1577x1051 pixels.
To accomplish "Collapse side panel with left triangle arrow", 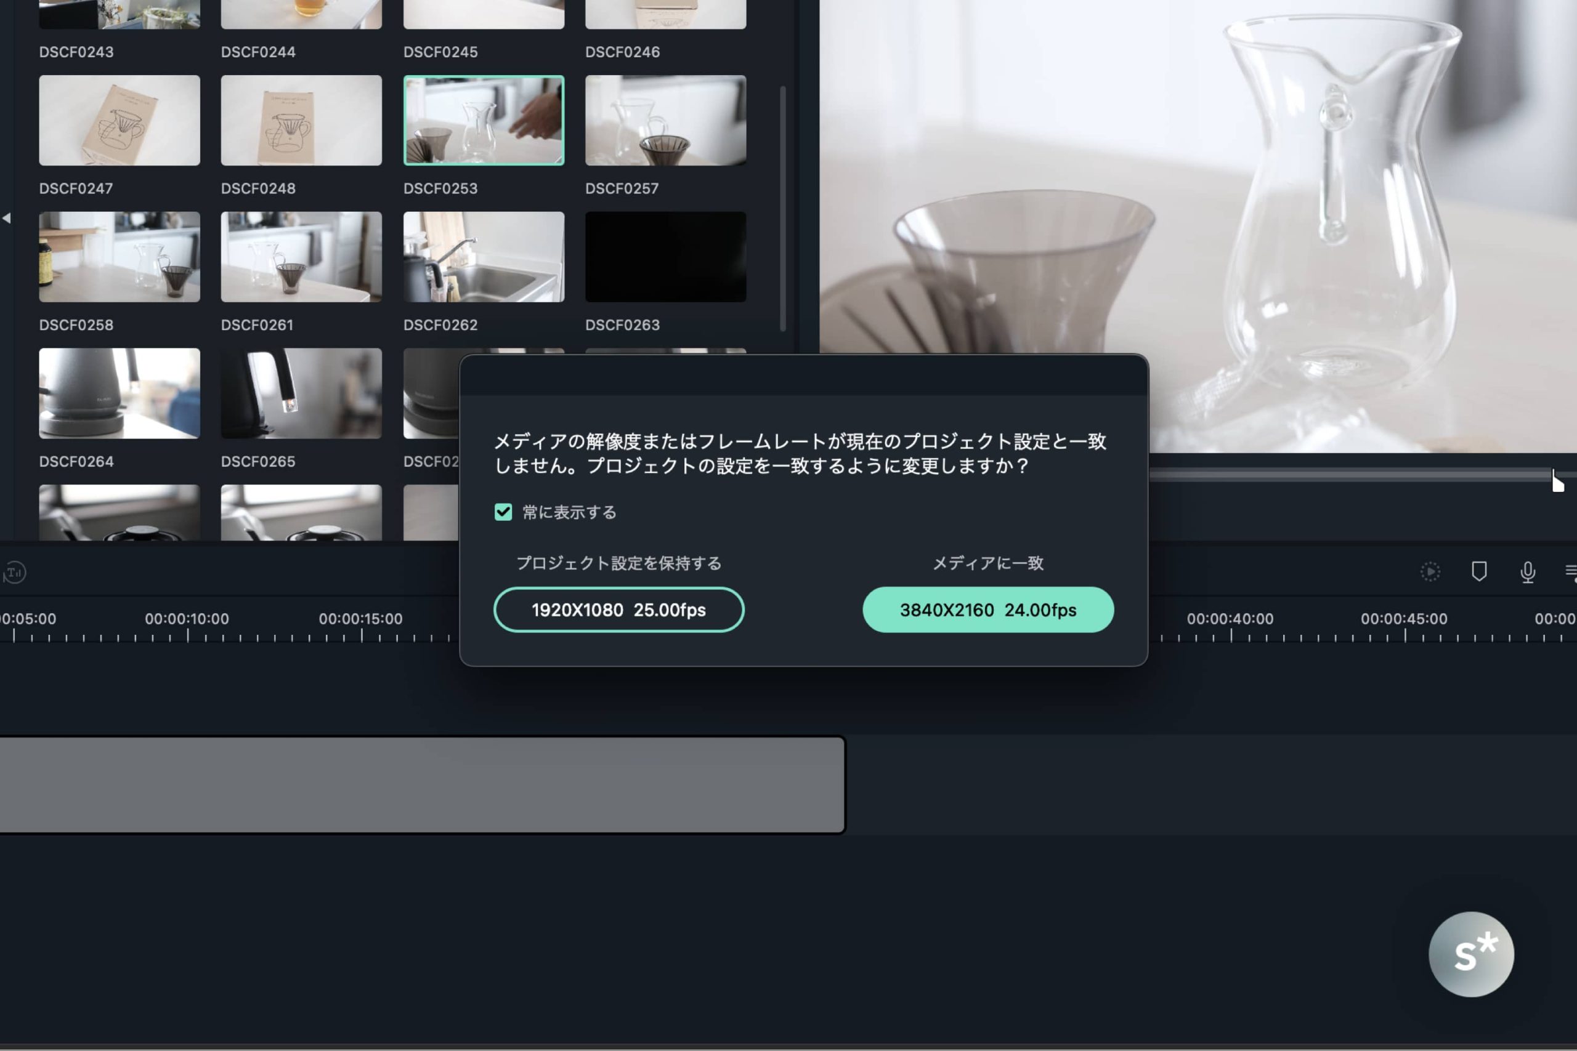I will (7, 218).
